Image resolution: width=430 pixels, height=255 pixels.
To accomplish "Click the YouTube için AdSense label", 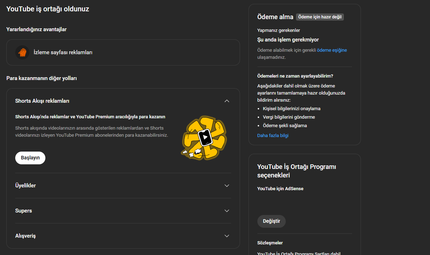I will (x=280, y=189).
